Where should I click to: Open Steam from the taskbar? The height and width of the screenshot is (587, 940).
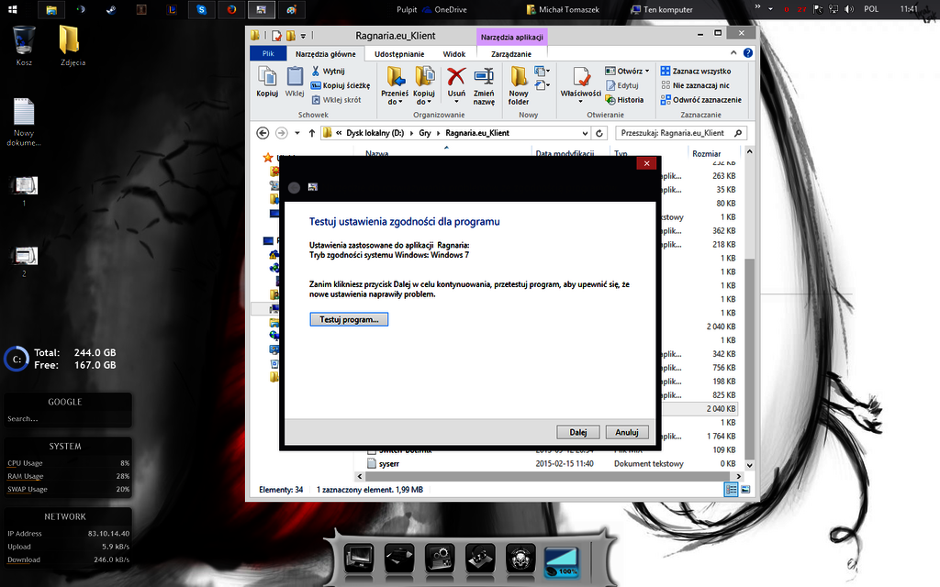[x=111, y=9]
